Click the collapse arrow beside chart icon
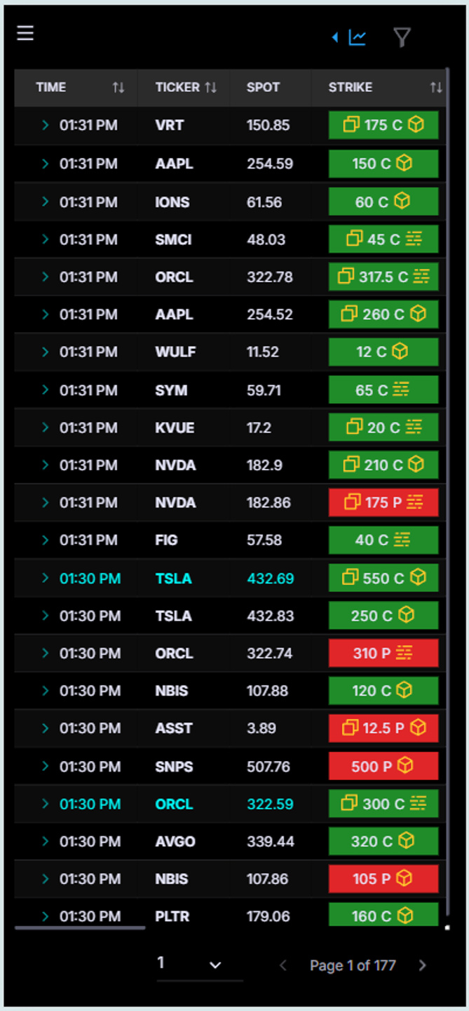 [335, 37]
